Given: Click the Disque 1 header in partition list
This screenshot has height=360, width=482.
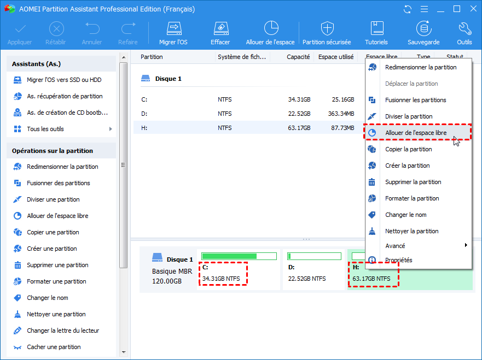Looking at the screenshot, I should point(161,79).
